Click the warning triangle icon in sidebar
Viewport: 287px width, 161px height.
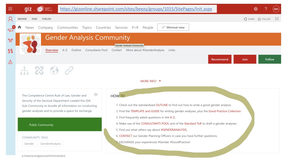tap(10, 62)
